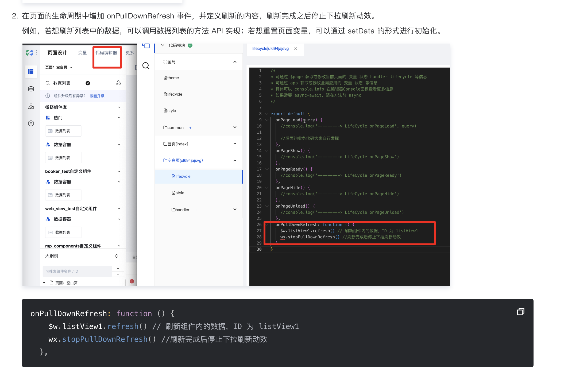Add new handler with plus icon
Viewport: 564px width, 372px height.
coord(196,210)
